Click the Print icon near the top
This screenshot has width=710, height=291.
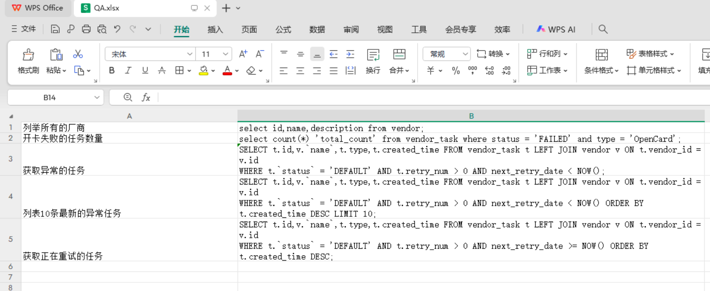pyautogui.click(x=86, y=29)
